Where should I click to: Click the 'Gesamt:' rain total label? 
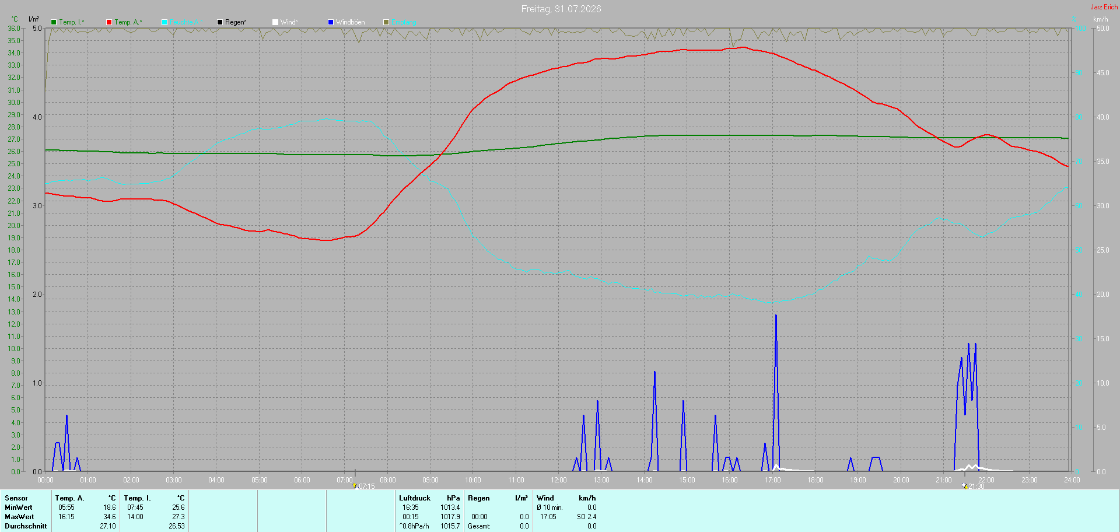tap(480, 526)
